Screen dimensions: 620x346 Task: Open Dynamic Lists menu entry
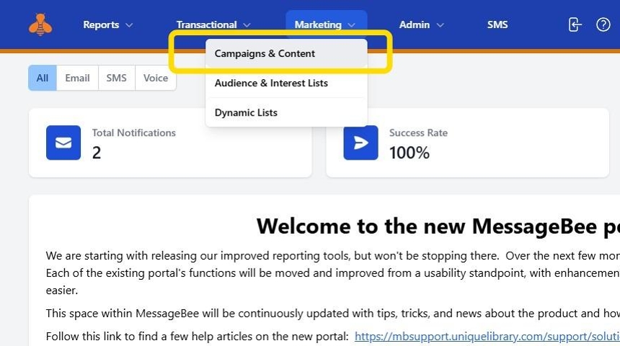(x=286, y=112)
